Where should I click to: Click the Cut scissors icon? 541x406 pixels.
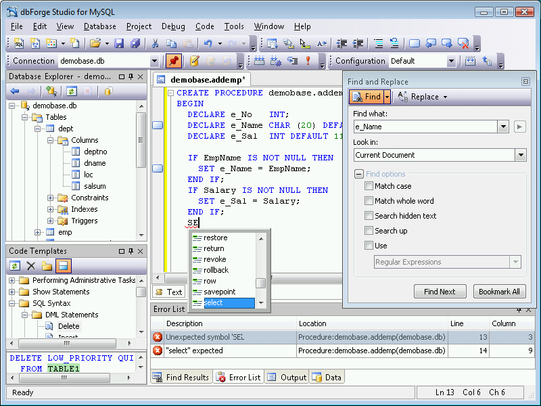(x=156, y=43)
